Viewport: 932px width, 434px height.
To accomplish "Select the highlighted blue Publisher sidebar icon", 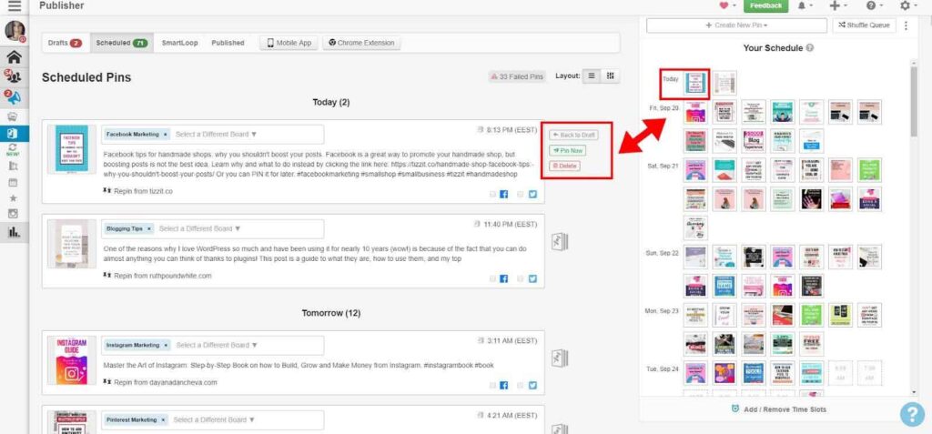I will click(x=13, y=133).
